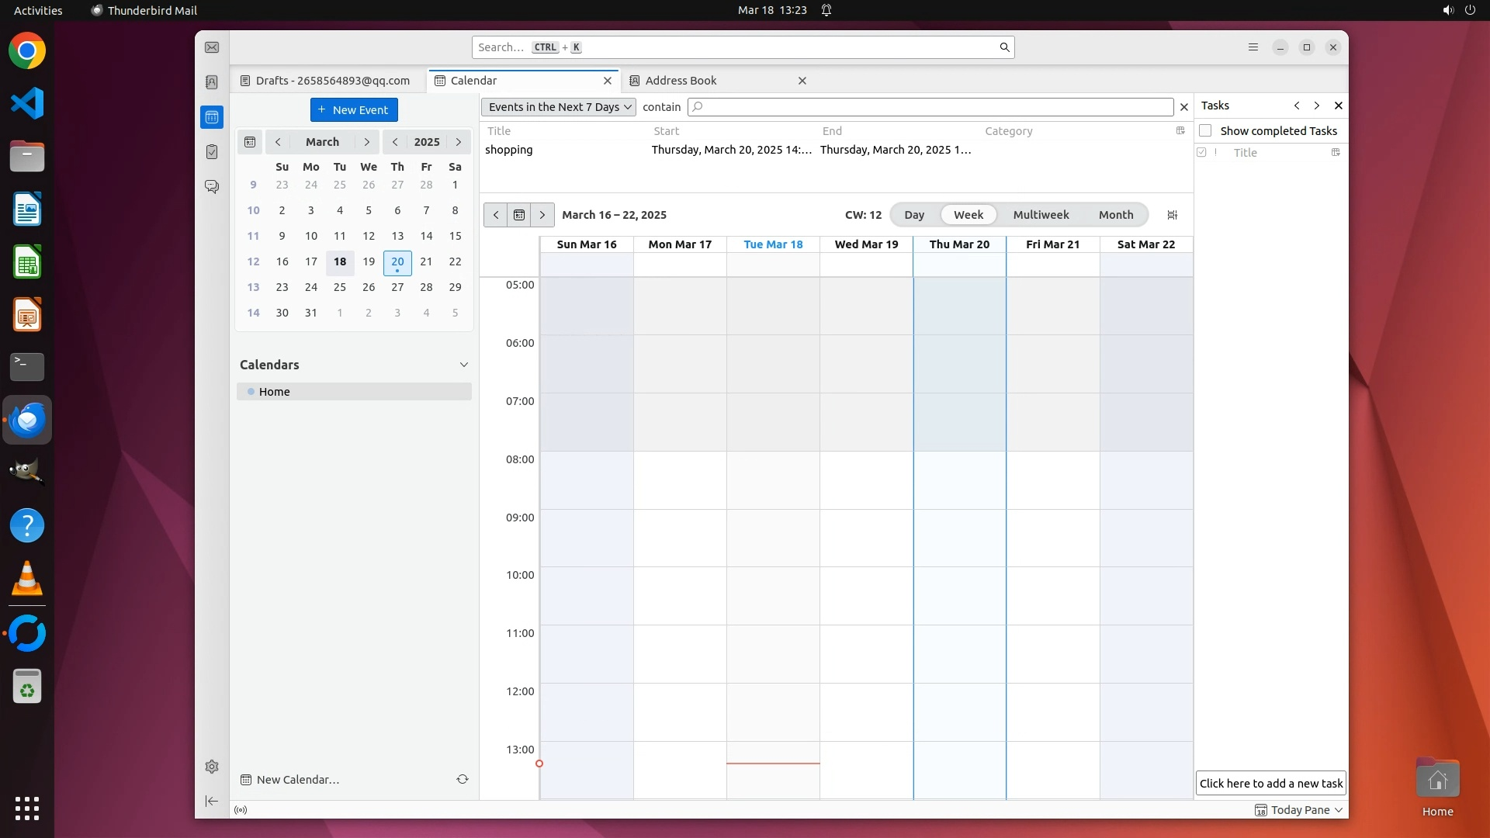Open Events in the Next 7 Days dropdown
Viewport: 1490px width, 838px height.
559,107
